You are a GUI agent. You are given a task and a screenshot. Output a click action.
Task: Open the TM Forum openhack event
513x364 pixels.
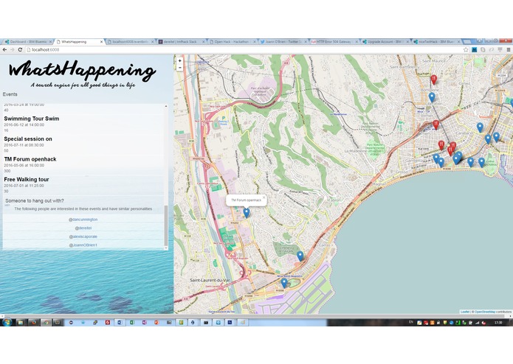(x=30, y=159)
